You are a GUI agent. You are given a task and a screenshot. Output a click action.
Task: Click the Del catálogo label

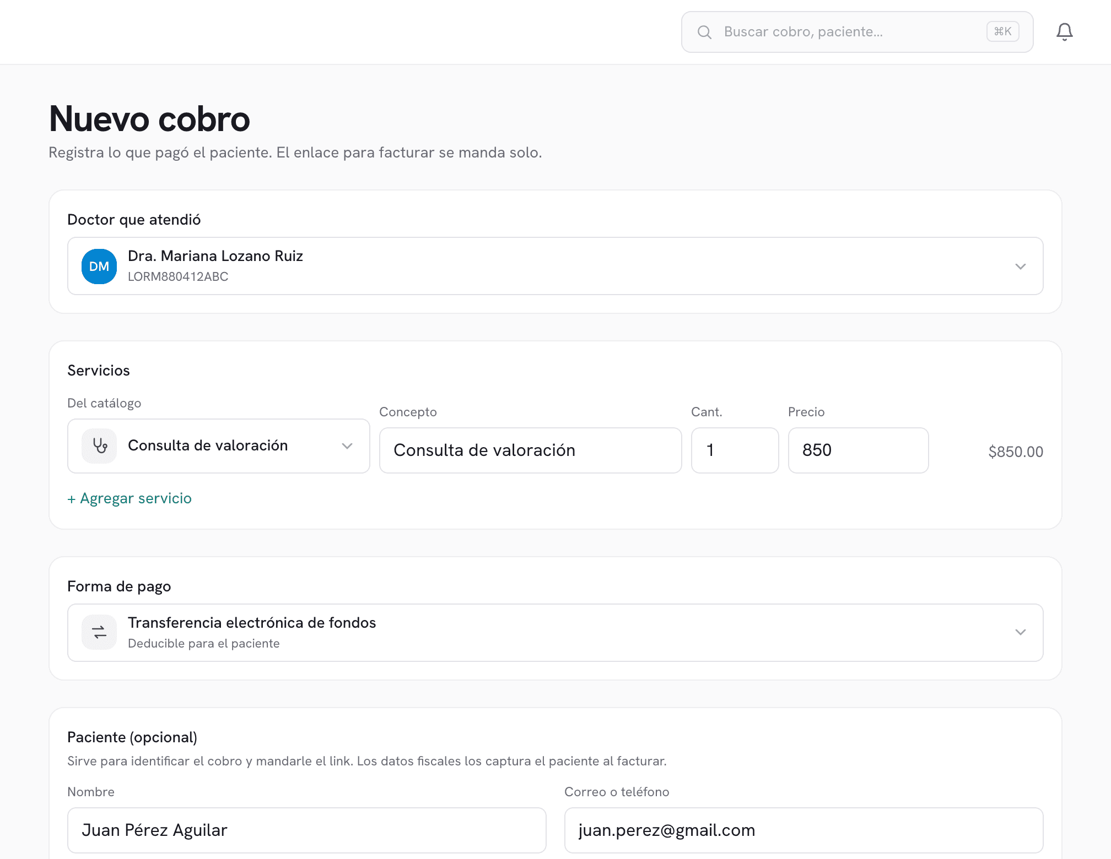(104, 403)
